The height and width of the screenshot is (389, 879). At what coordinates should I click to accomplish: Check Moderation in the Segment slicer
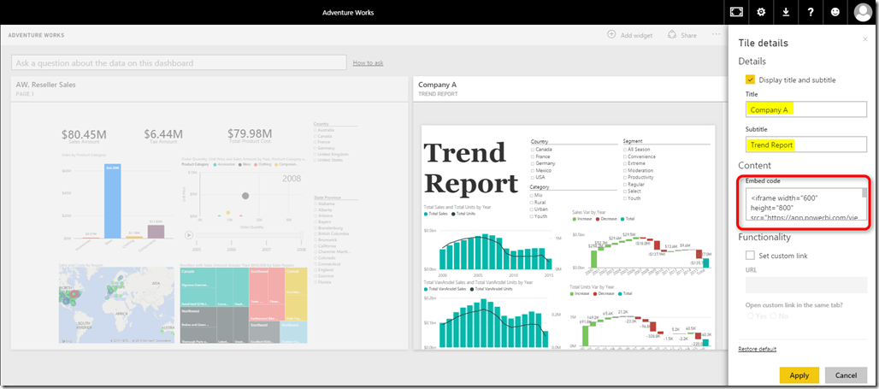click(625, 170)
